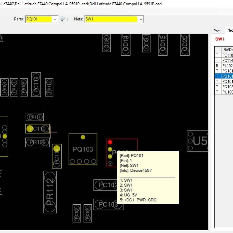Image resolution: width=233 pixels, height=233 pixels.
Task: Click yellow pin 3 of PQ101
Action: click(110, 156)
